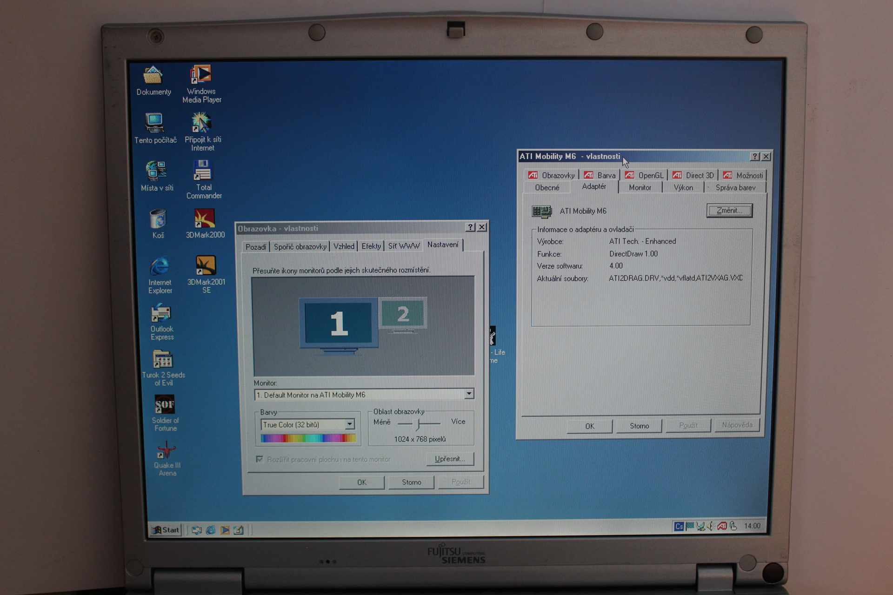Switch to the Obecné tab

547,188
